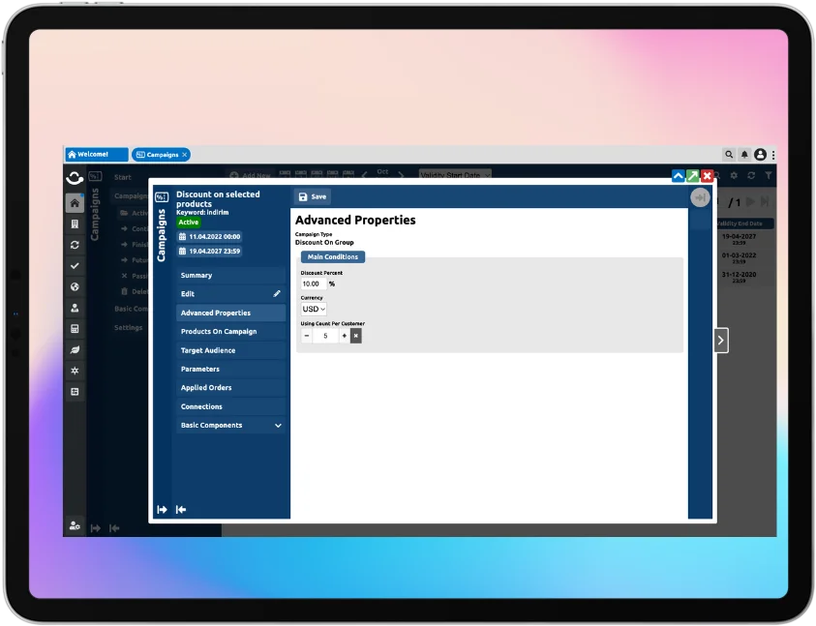Open notifications bell icon
The width and height of the screenshot is (816, 626).
pos(744,155)
